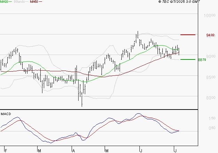Click the 10000 price axis label
The height and width of the screenshot is (153, 218).
(x=210, y=15)
